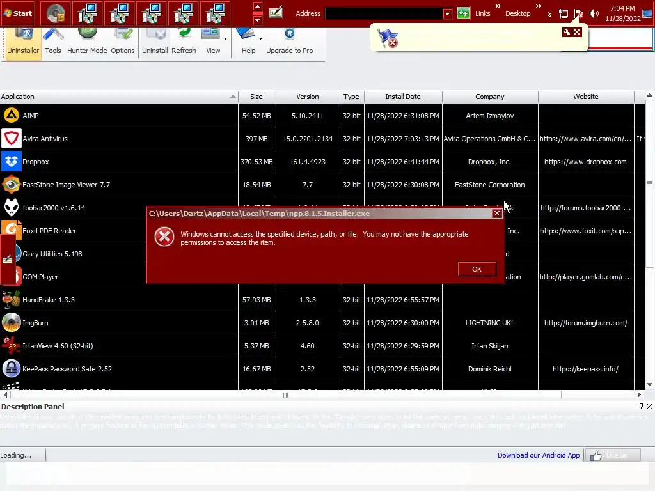Open notification balloon wrench settings
The height and width of the screenshot is (491, 655).
pyautogui.click(x=567, y=32)
